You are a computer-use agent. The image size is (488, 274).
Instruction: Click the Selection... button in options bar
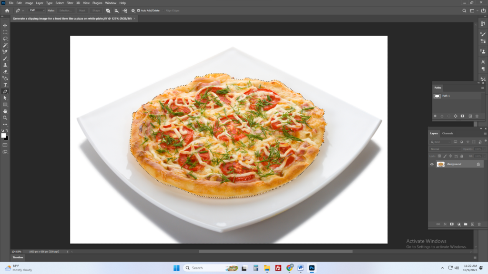(65, 10)
